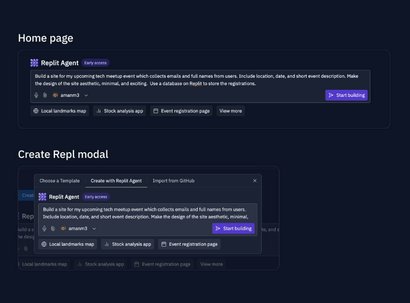
Task: Click the microphone icon in the home prompt box
Action: point(36,95)
